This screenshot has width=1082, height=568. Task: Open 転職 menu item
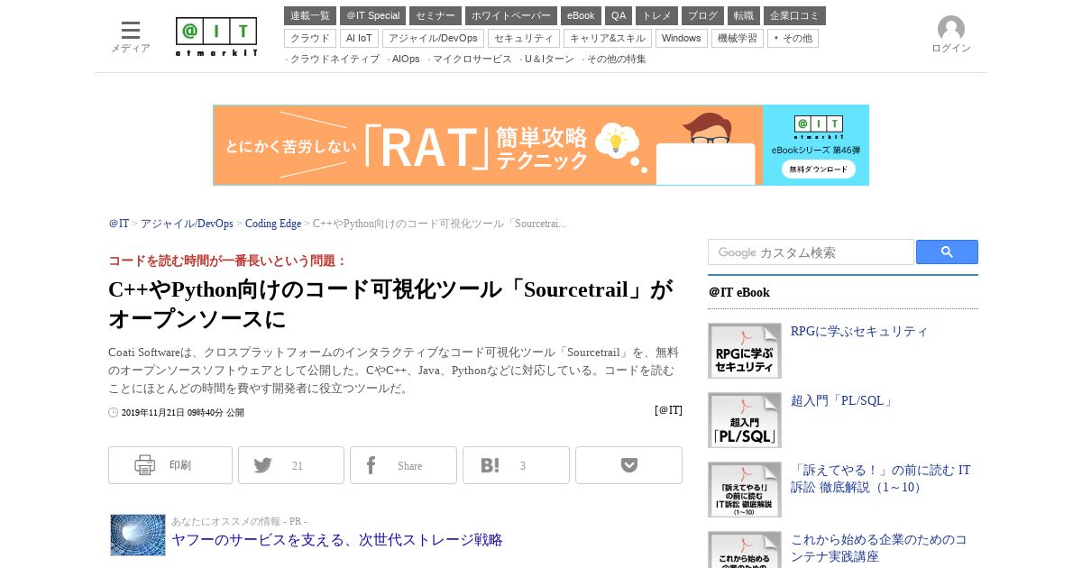[x=744, y=15]
